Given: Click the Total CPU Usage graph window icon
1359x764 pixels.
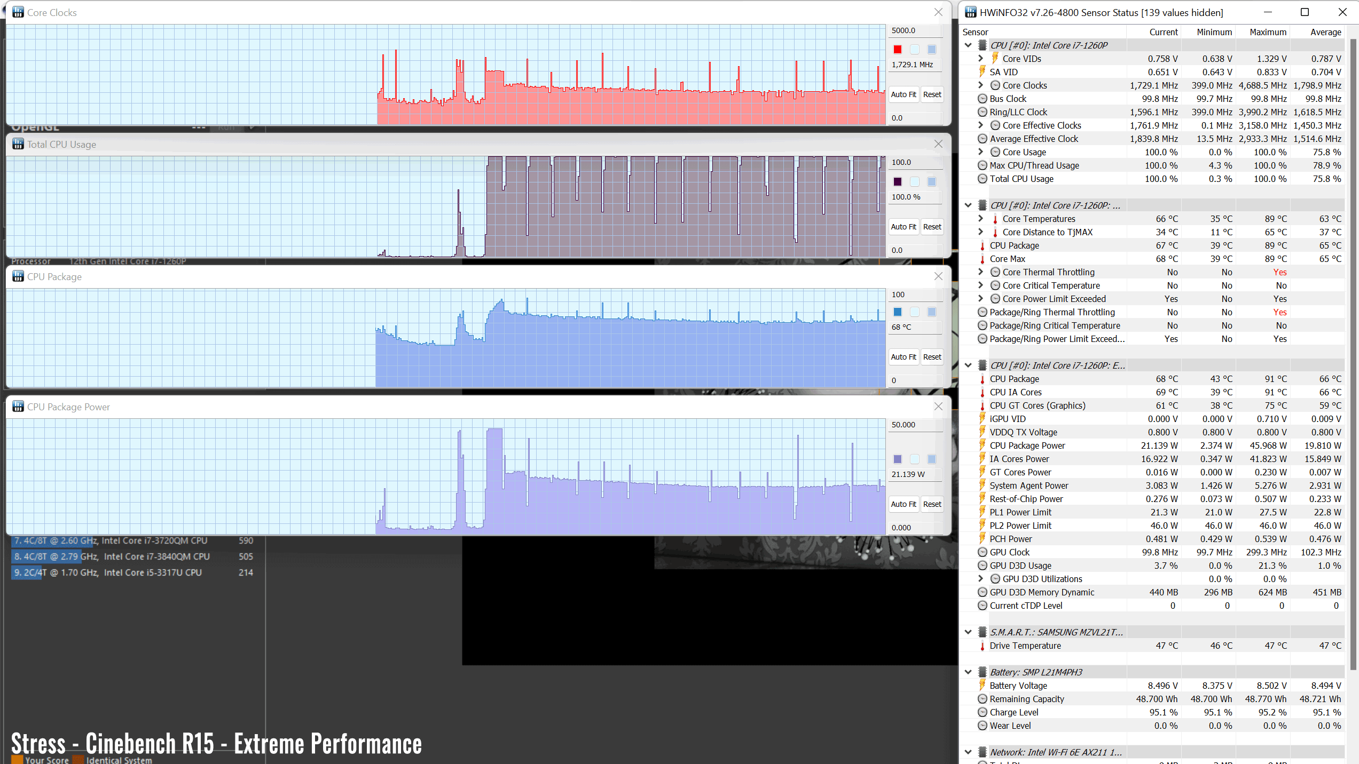Looking at the screenshot, I should coord(18,144).
